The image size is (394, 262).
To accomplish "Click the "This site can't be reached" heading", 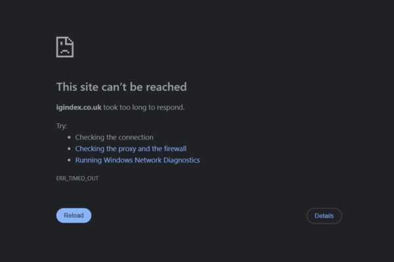I will pos(121,86).
